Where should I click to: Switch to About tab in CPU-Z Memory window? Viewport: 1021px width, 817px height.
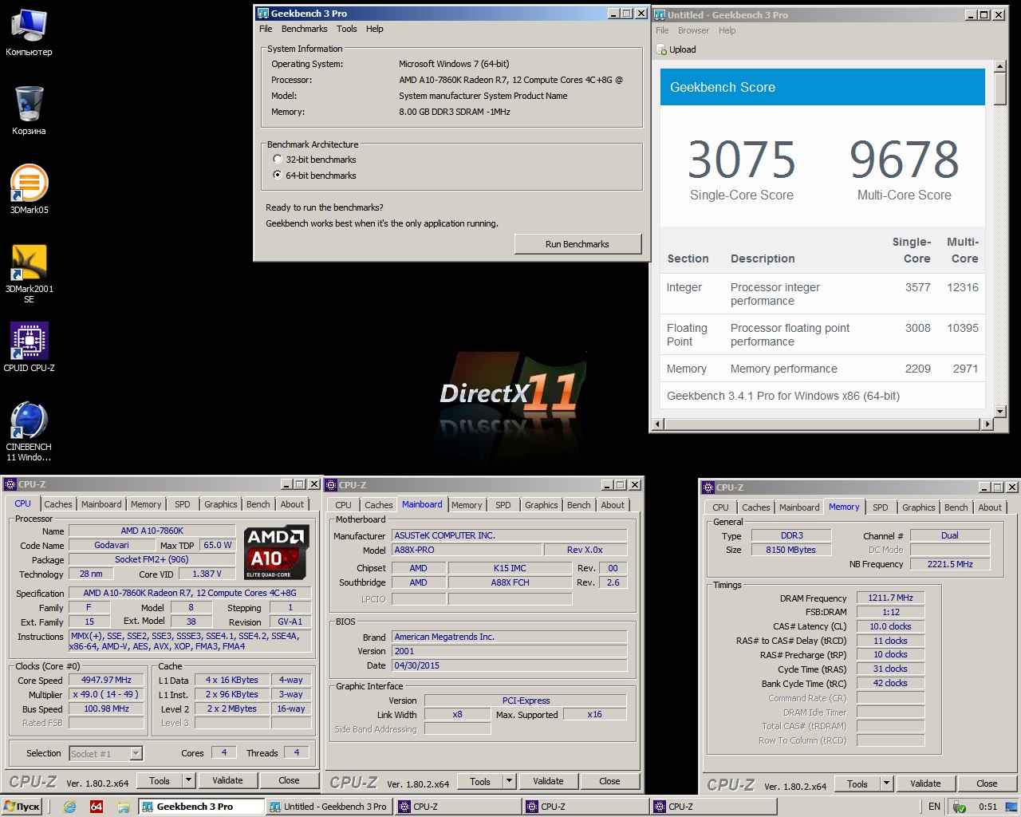[990, 507]
